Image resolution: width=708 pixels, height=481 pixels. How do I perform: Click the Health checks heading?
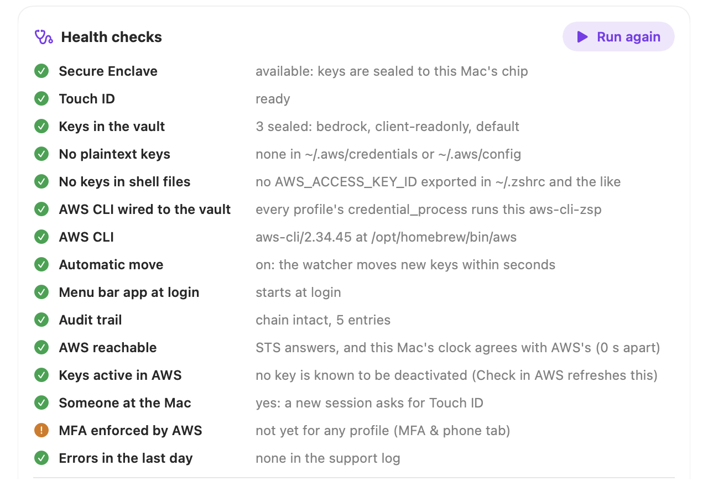click(x=111, y=37)
